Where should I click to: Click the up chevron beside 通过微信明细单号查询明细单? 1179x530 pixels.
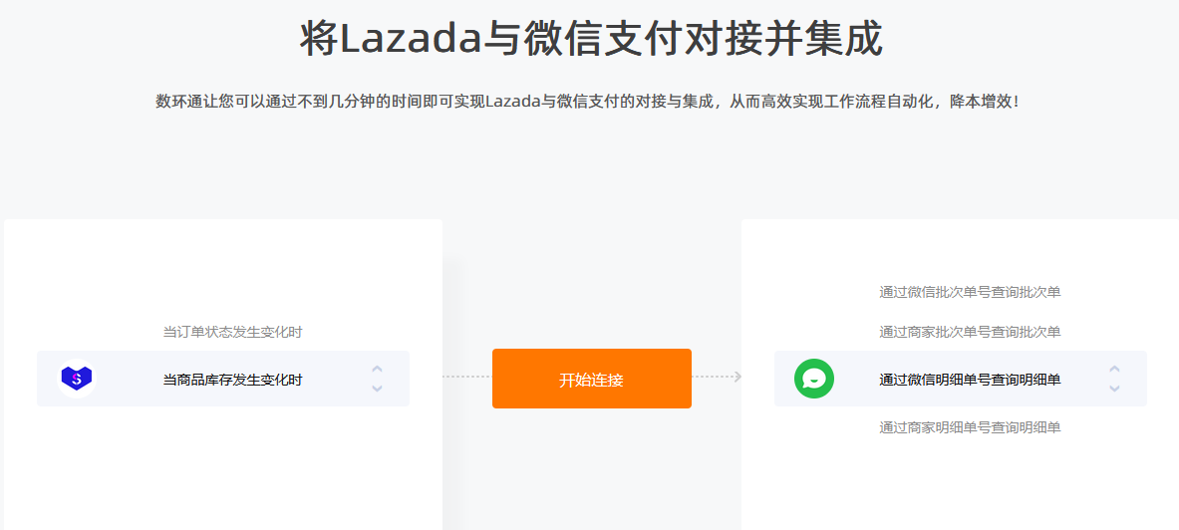(x=1114, y=370)
